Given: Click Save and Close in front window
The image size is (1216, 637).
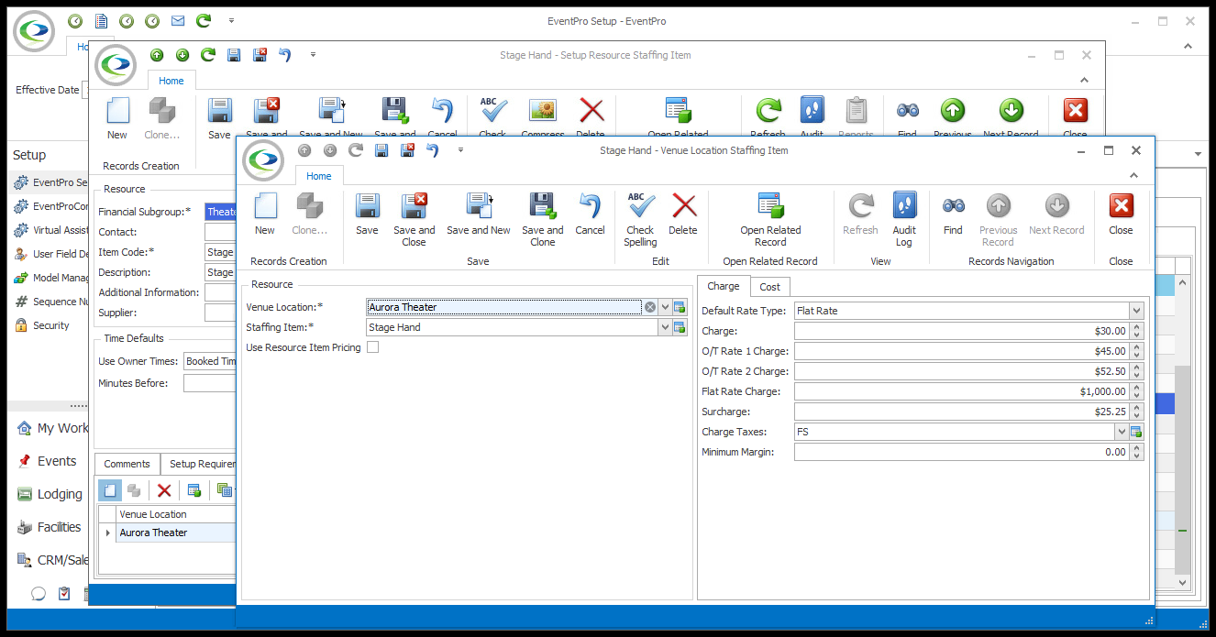Looking at the screenshot, I should click(x=414, y=220).
